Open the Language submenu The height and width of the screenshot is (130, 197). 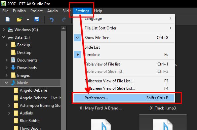[124, 19]
